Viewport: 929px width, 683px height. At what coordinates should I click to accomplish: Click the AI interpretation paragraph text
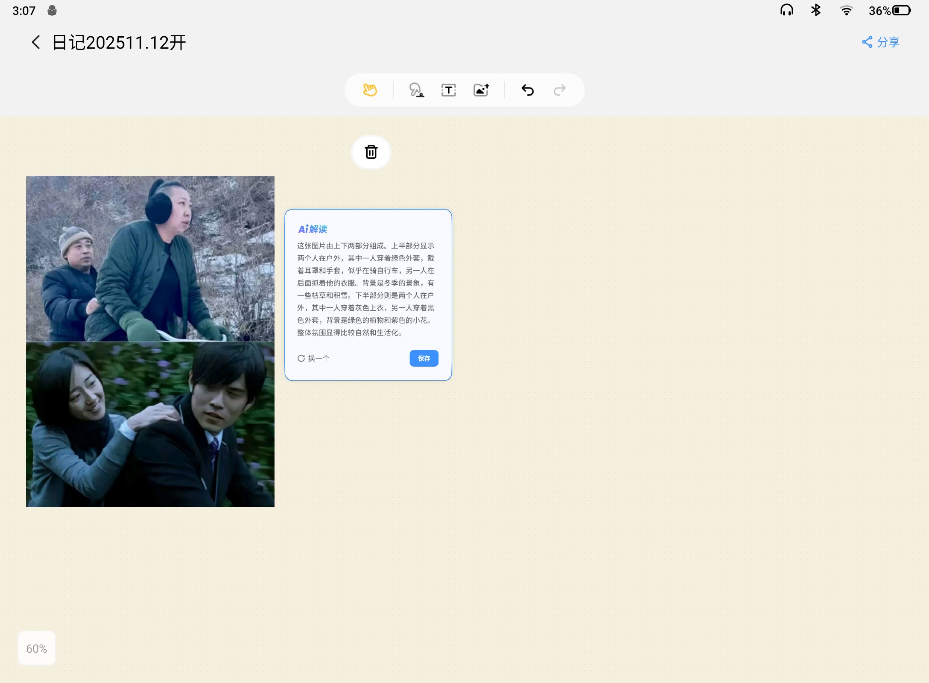point(366,289)
